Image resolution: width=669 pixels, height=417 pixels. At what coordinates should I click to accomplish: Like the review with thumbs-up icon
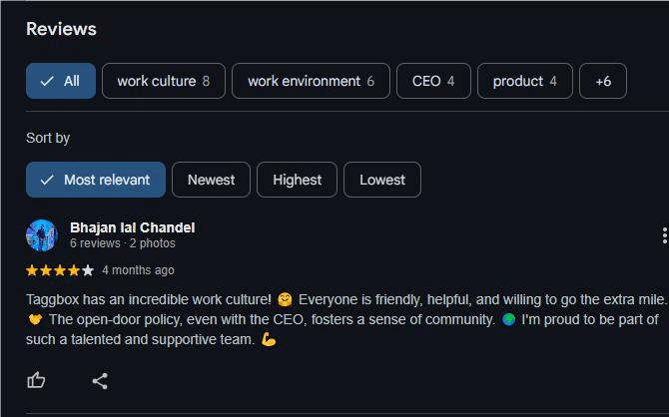click(37, 380)
